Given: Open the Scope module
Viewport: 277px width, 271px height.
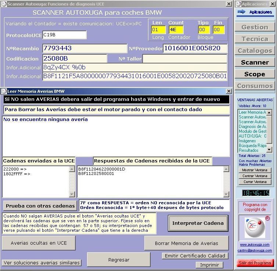Looking at the screenshot, I should [x=255, y=74].
